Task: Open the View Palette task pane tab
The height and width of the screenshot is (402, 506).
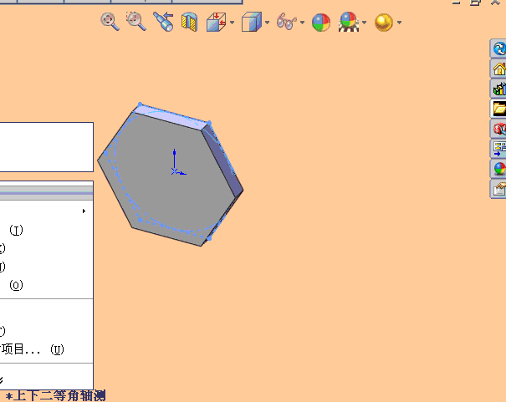Action: 498,149
